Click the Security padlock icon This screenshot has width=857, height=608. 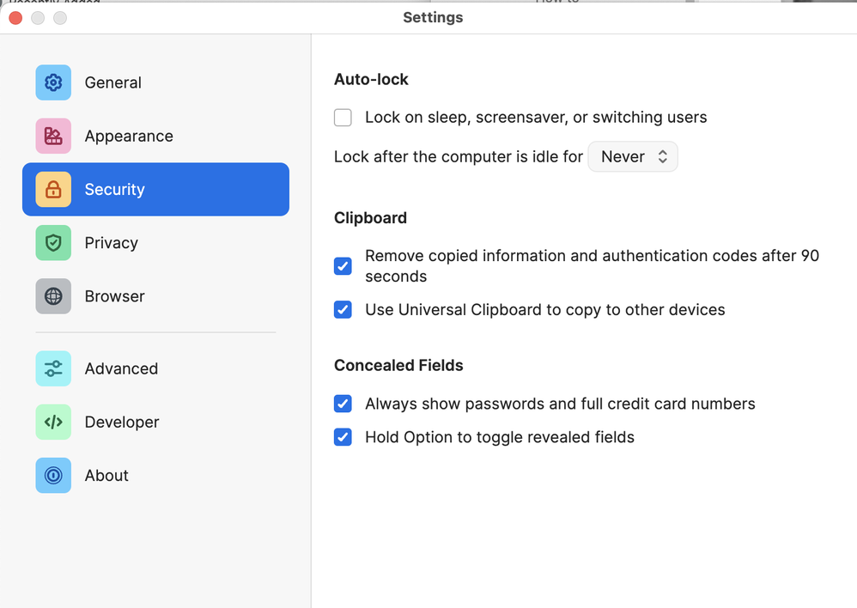coord(53,189)
